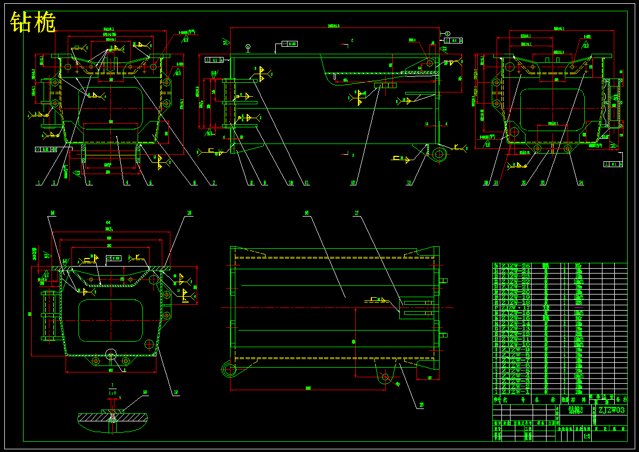The width and height of the screenshot is (639, 452).
Task: Select parts list cell ZJZW-10
Action: tap(516, 345)
